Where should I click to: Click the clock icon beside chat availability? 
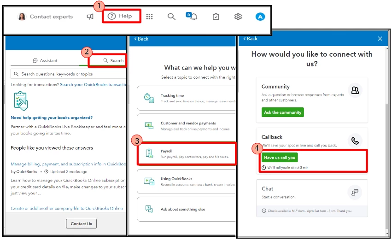pyautogui.click(x=264, y=211)
